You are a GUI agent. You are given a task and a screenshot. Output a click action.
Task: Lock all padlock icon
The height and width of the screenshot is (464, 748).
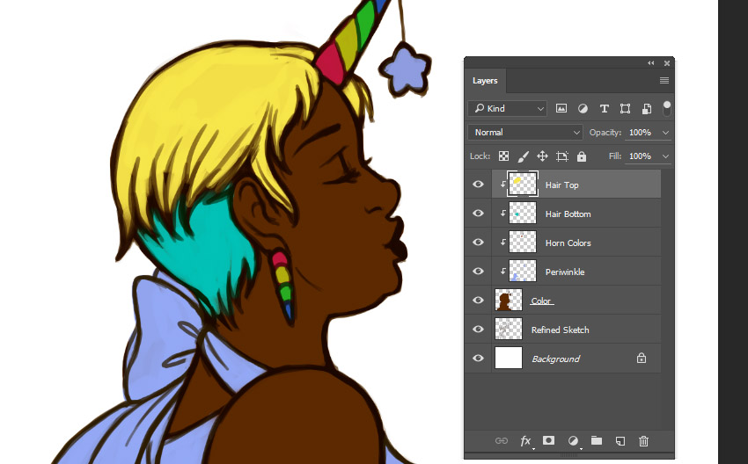click(582, 156)
